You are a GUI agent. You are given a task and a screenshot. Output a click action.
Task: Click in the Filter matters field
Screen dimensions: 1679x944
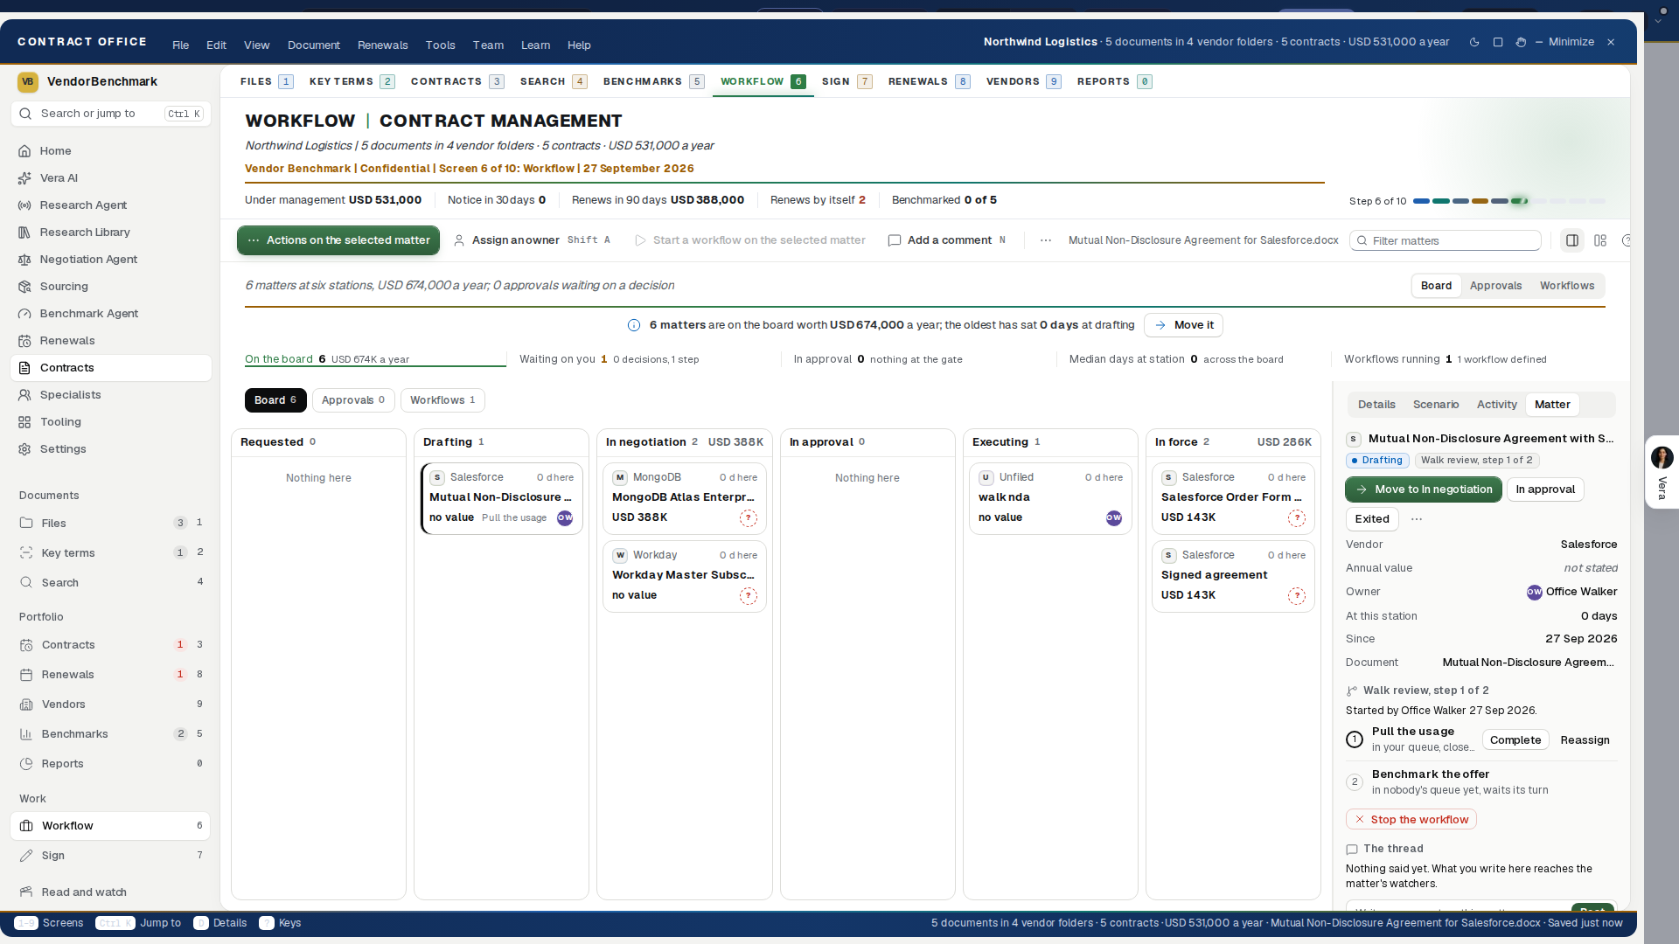pyautogui.click(x=1446, y=240)
